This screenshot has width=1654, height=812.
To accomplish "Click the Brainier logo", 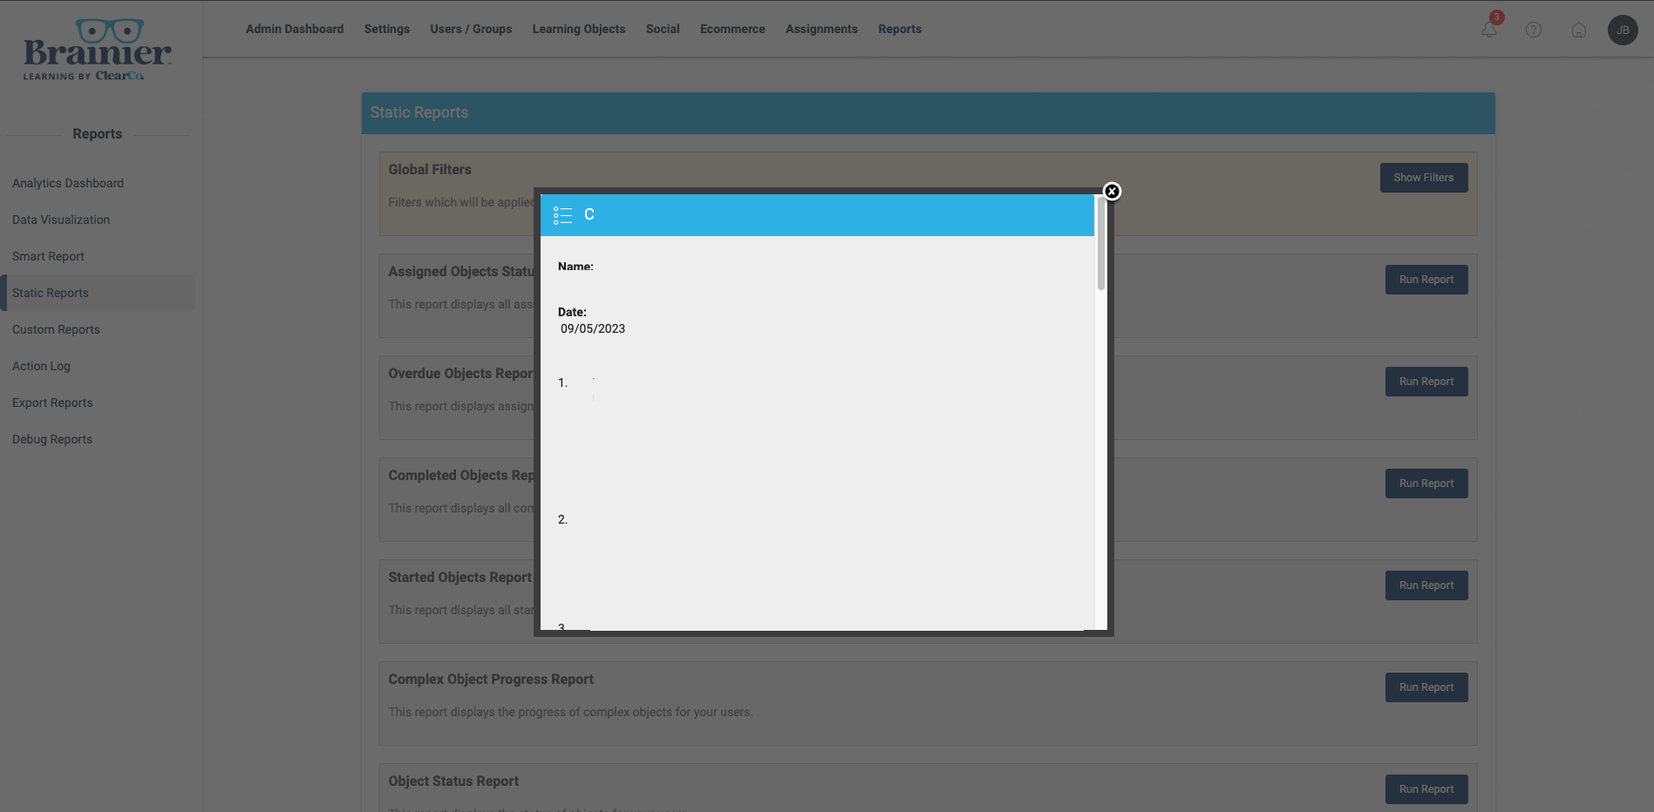I will pos(97,51).
